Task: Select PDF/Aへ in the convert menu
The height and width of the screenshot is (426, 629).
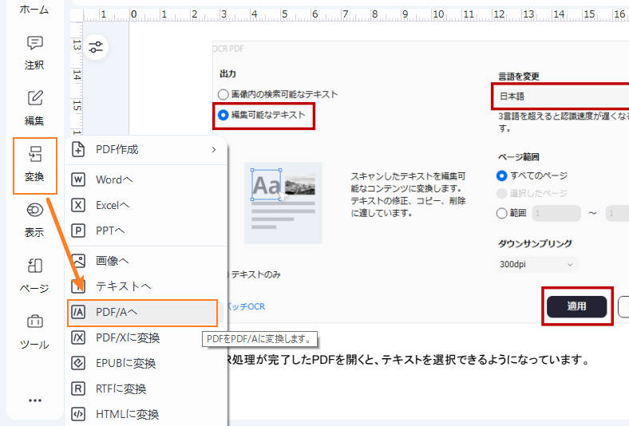Action: click(x=143, y=312)
